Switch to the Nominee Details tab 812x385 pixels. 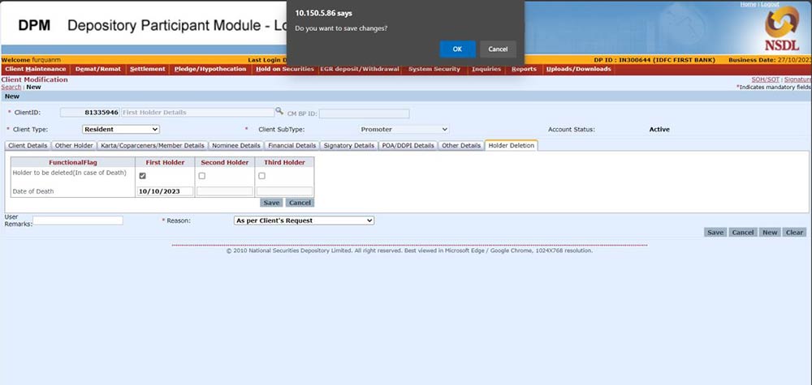tap(235, 146)
